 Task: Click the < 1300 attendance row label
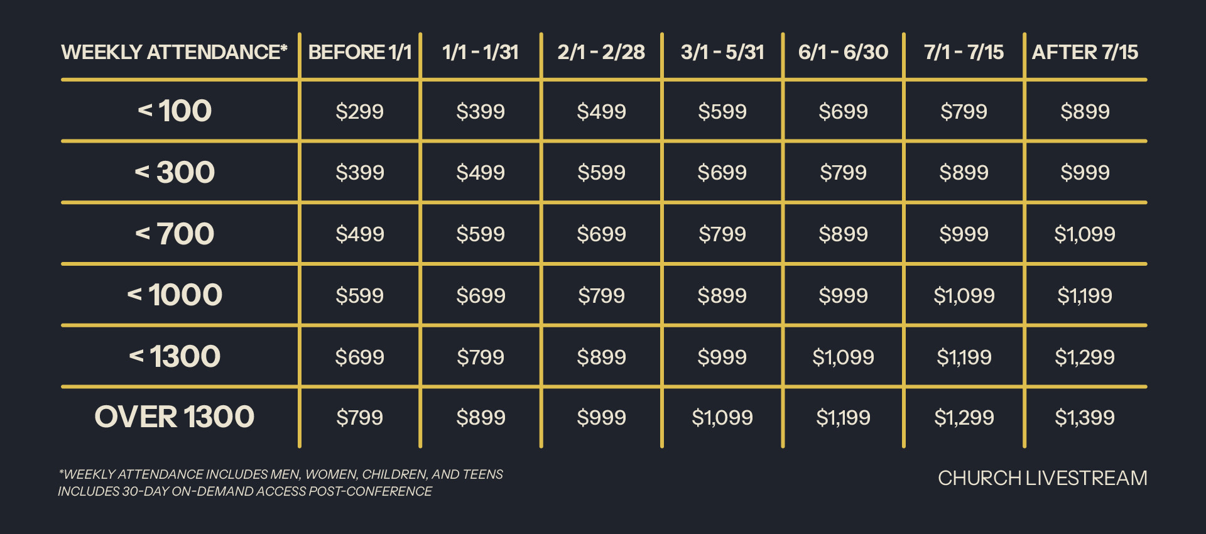pyautogui.click(x=175, y=357)
